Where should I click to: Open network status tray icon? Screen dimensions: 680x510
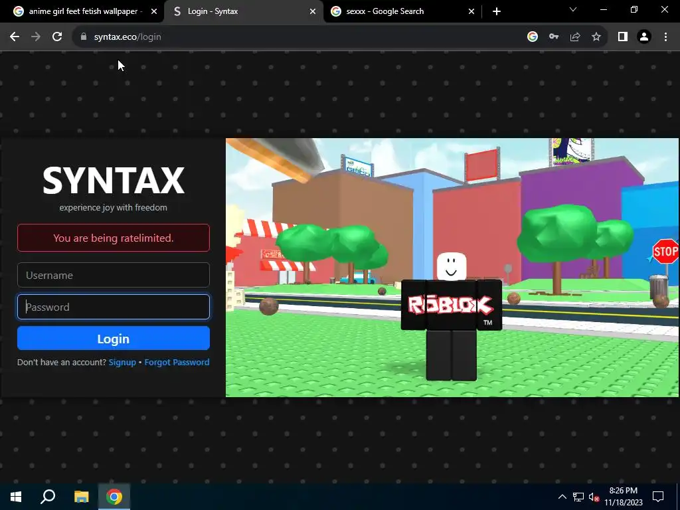pos(578,497)
